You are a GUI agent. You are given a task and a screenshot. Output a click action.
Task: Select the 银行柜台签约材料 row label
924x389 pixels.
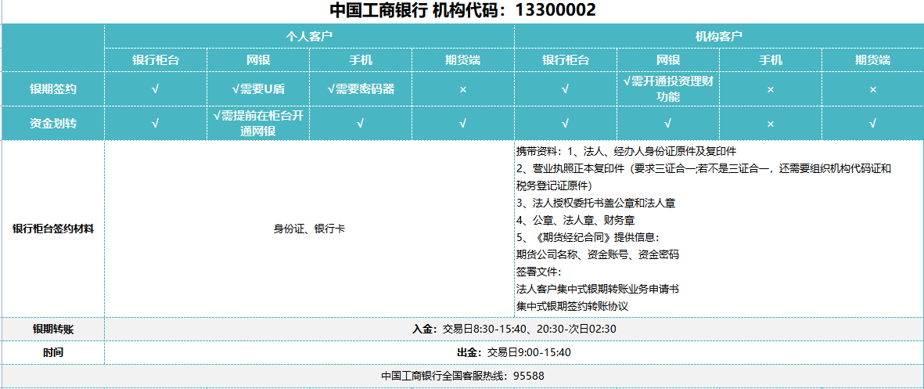[x=53, y=229]
